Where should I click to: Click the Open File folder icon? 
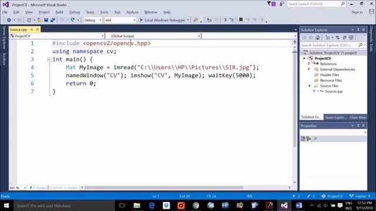click(39, 20)
